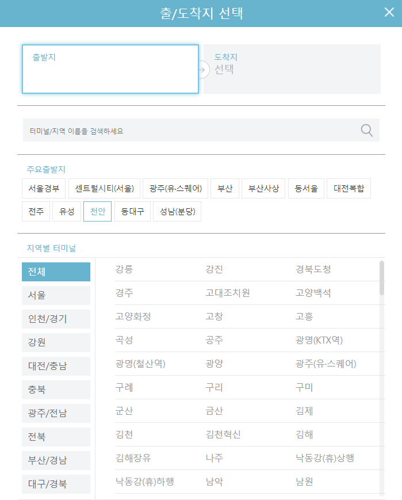
Task: Select 고양화정 terminal in list
Action: pyautogui.click(x=133, y=316)
